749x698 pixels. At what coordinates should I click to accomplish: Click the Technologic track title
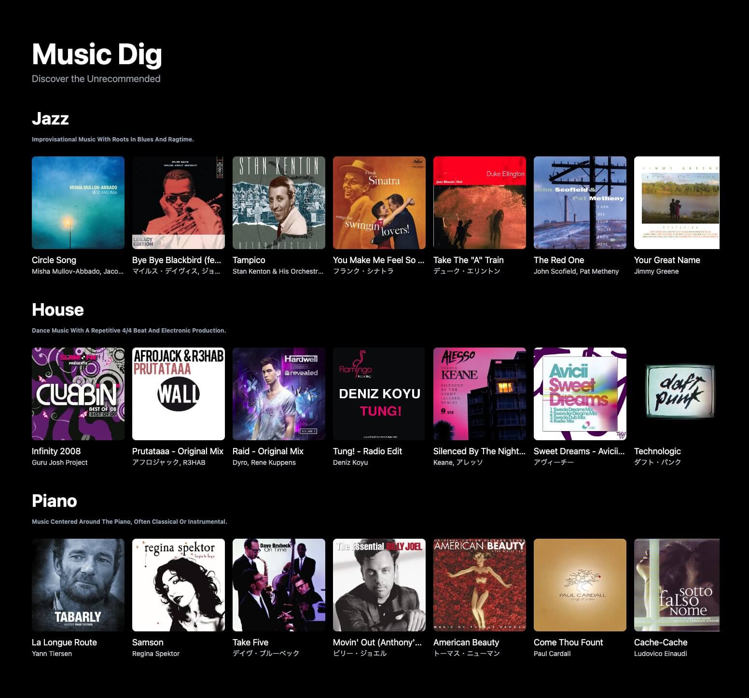pos(657,451)
